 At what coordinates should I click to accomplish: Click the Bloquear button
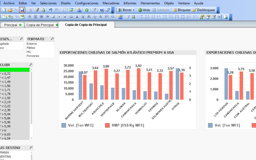182,10
